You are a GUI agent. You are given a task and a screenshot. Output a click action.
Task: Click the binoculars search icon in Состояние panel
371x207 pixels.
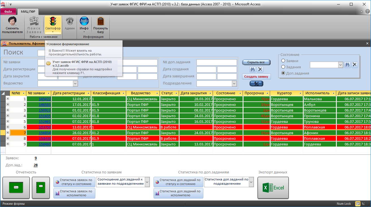[347, 65]
